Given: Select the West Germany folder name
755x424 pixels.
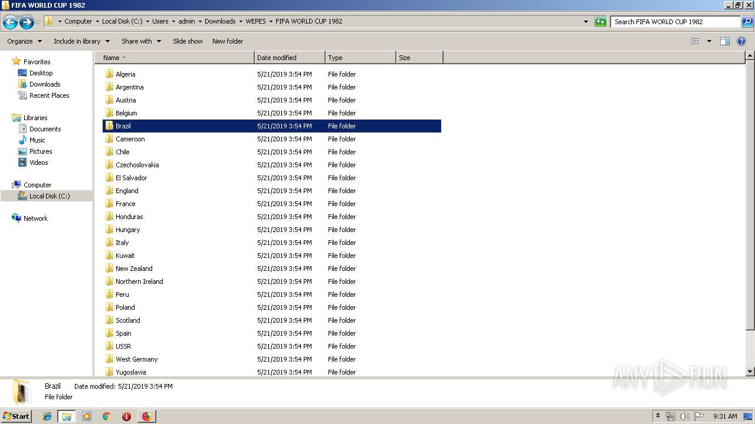Looking at the screenshot, I should point(136,359).
